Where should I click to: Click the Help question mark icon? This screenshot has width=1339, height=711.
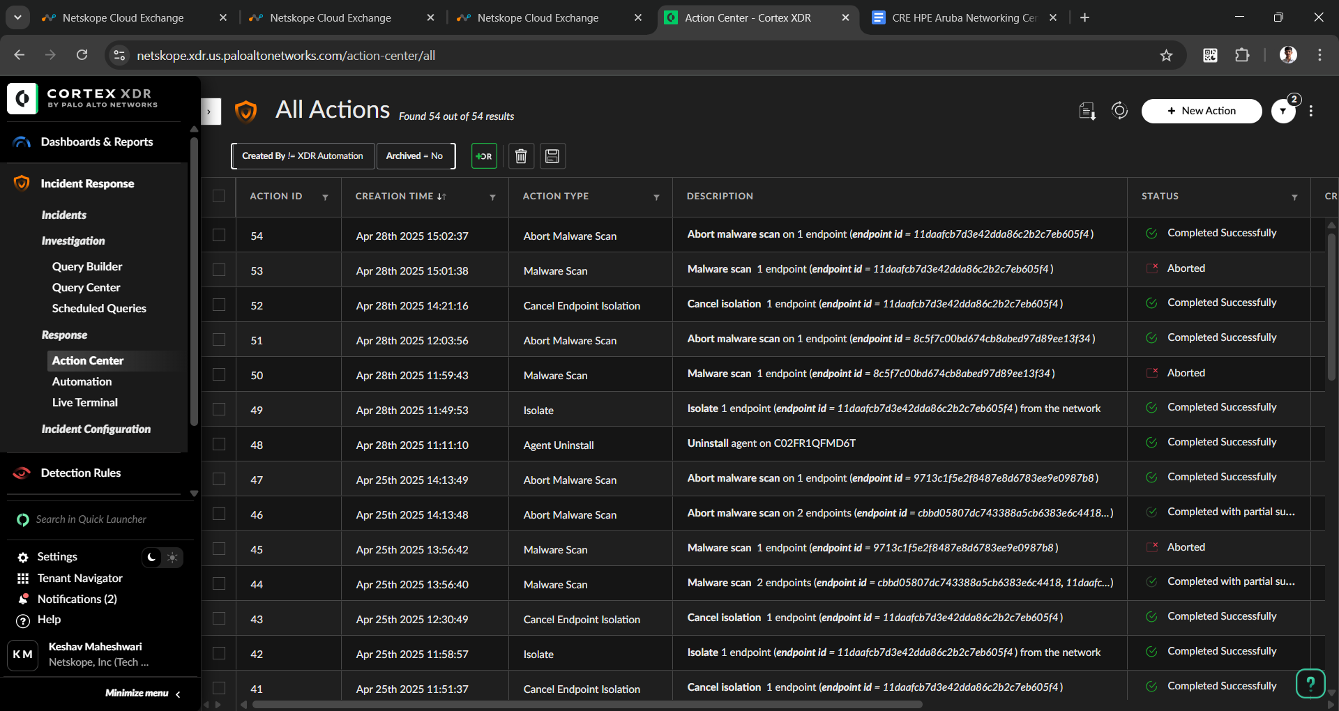click(23, 620)
